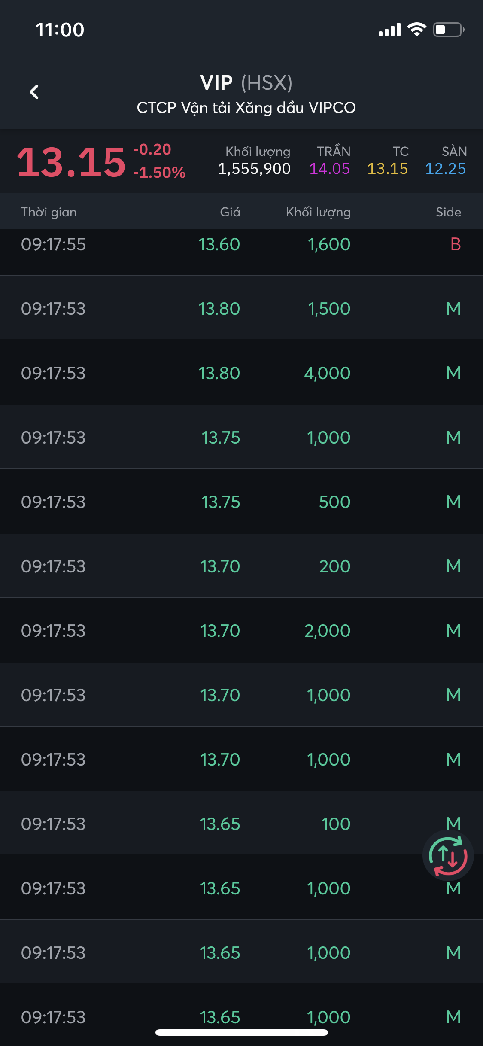Image resolution: width=483 pixels, height=1046 pixels.
Task: Select the 13.75 row with 500 volume
Action: click(241, 502)
